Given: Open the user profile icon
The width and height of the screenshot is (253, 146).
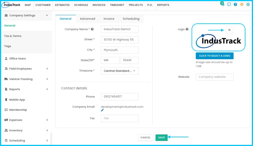Looking at the screenshot, I should (x=248, y=4).
